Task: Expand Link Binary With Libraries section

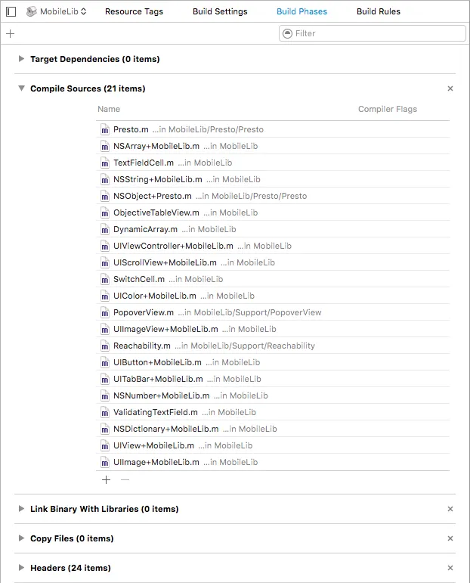Action: coord(21,509)
